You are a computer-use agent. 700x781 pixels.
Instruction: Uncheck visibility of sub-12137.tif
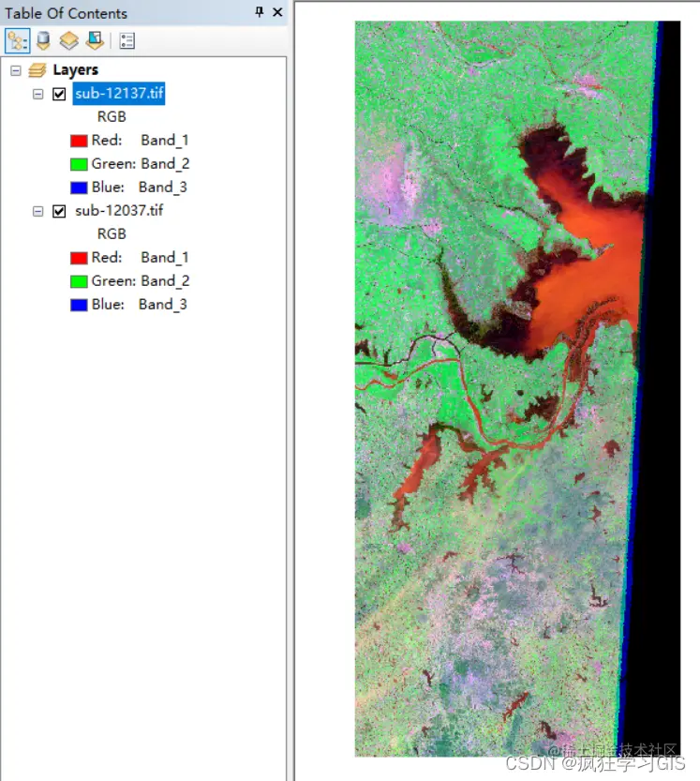59,94
